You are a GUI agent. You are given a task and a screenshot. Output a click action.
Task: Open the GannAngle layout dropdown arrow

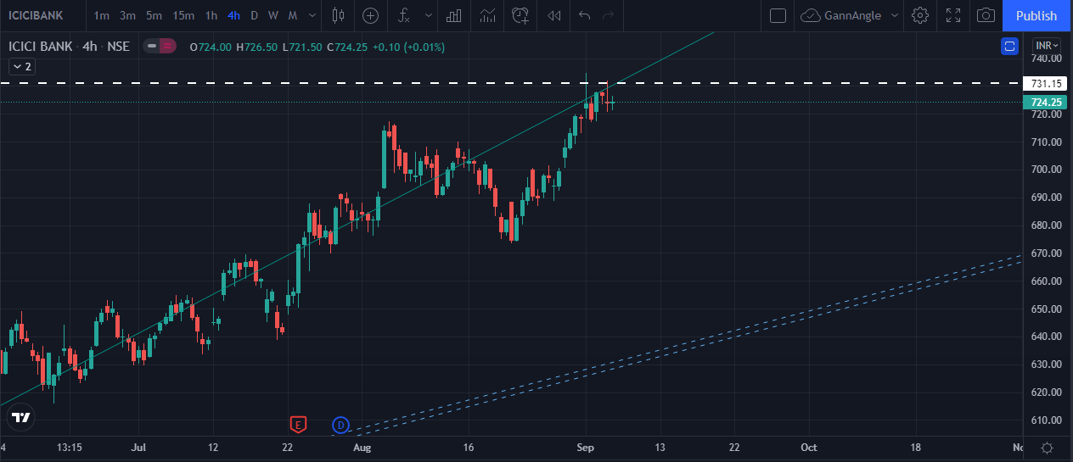(x=895, y=15)
